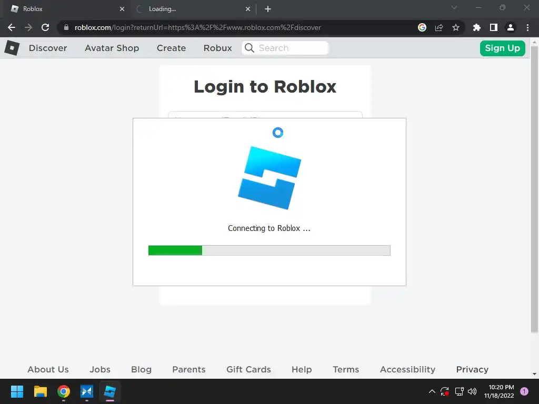
Task: Click the Roblox logo in site header
Action: point(12,48)
